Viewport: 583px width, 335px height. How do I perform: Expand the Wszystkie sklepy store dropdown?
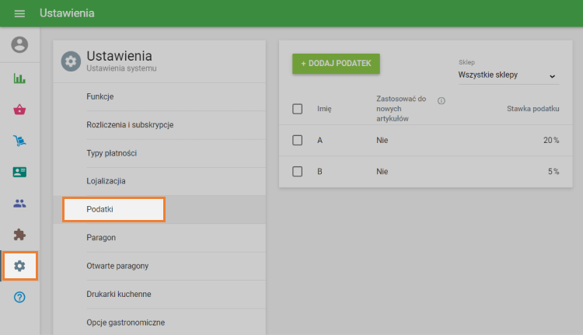point(508,75)
